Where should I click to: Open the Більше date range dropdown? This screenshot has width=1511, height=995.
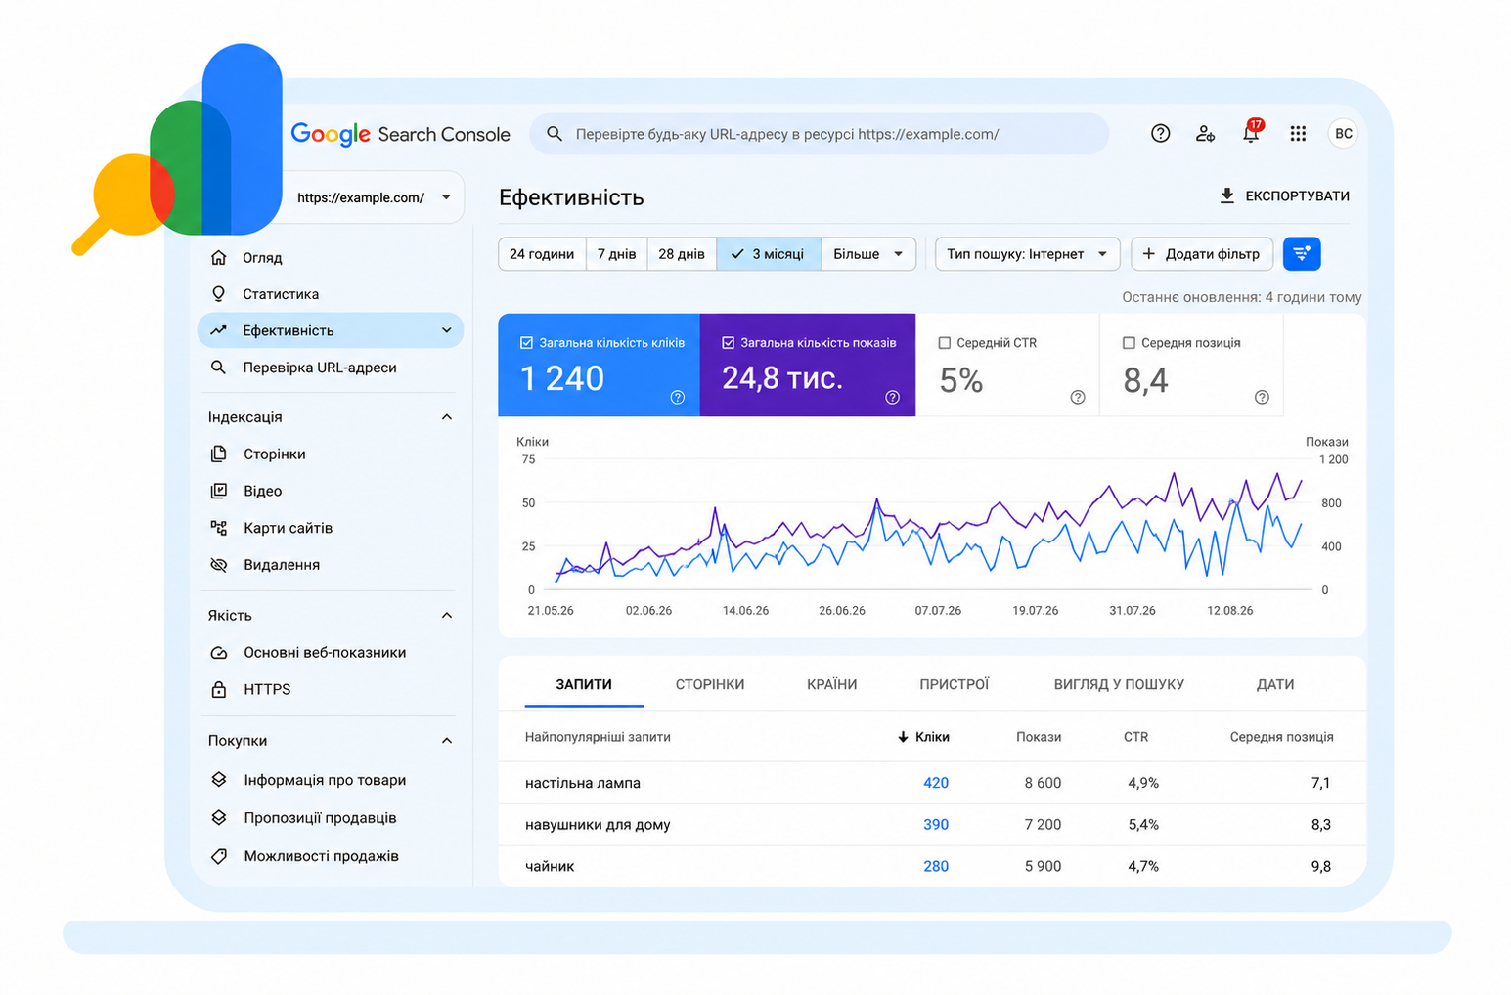[x=868, y=254]
